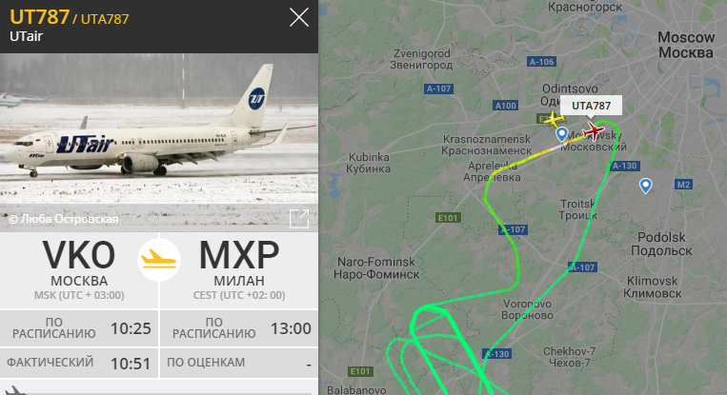The width and height of the screenshot is (727, 395).
Task: Close the UT787 flight details panel
Action: point(299,17)
